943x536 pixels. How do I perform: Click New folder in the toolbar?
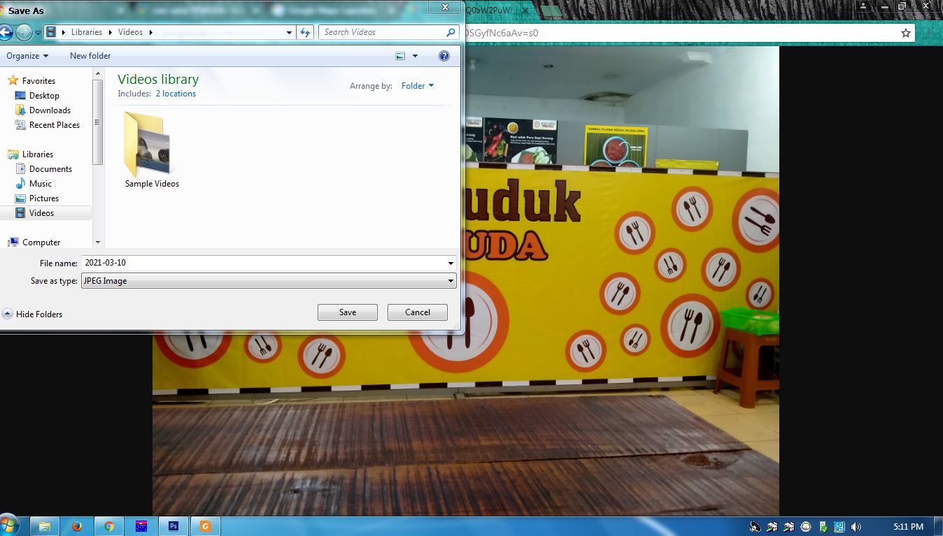(90, 56)
